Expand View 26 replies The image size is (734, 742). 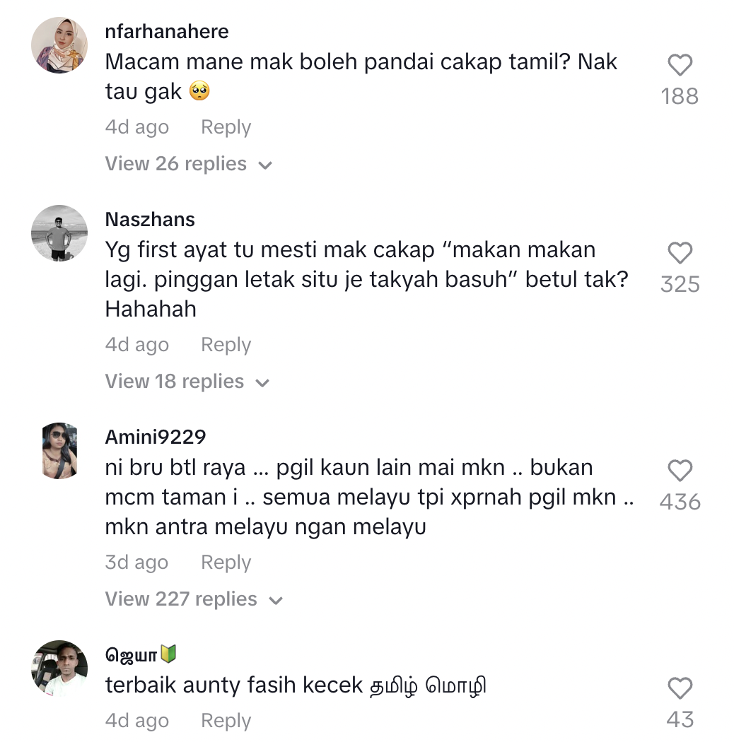[188, 164]
